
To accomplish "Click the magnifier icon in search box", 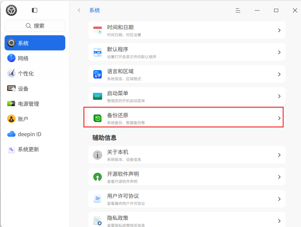I will [x=28, y=26].
